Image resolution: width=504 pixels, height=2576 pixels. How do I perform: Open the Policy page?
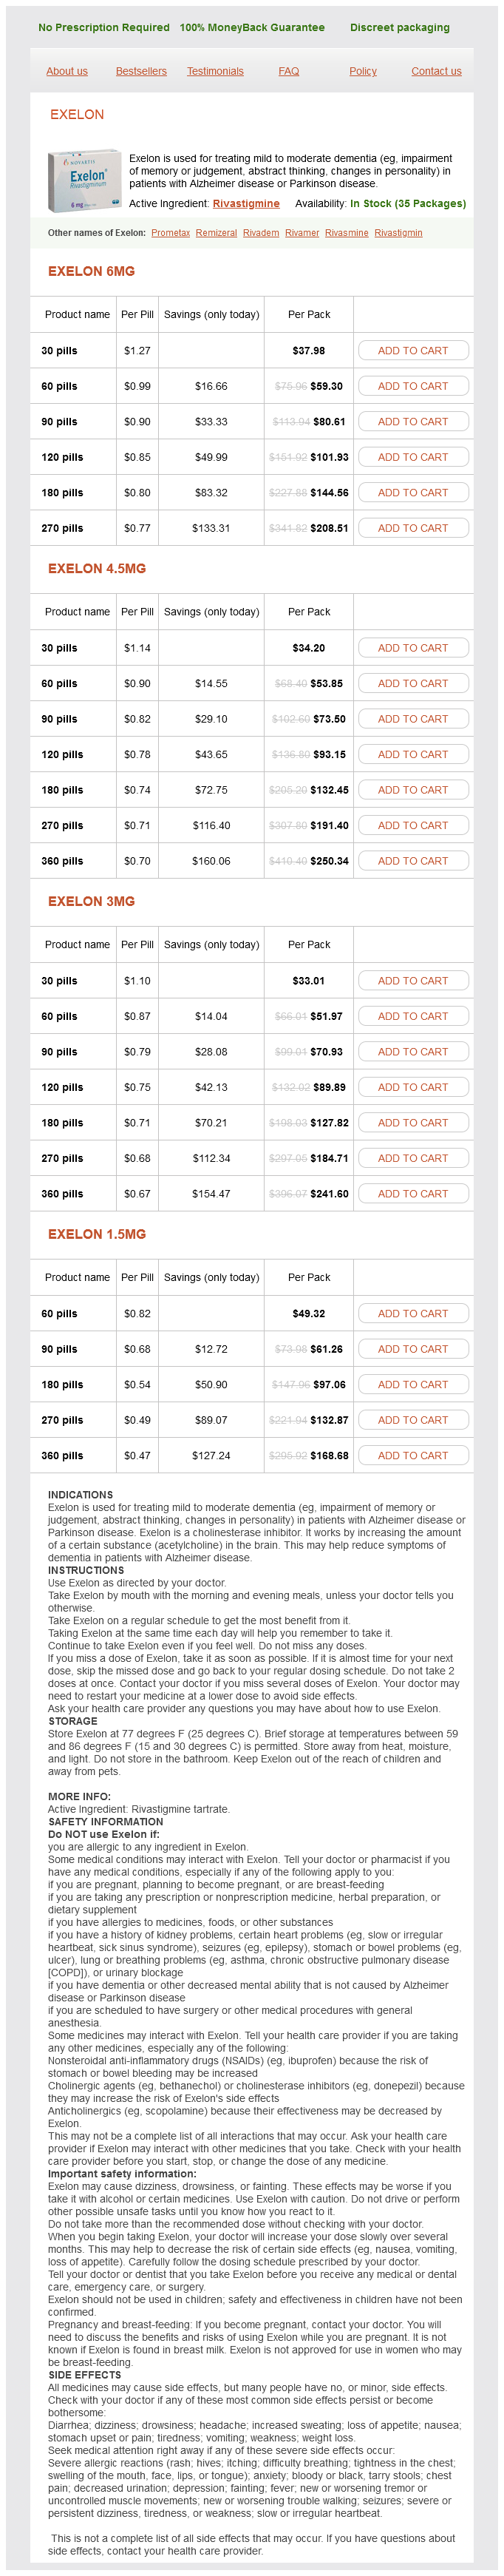click(x=363, y=71)
